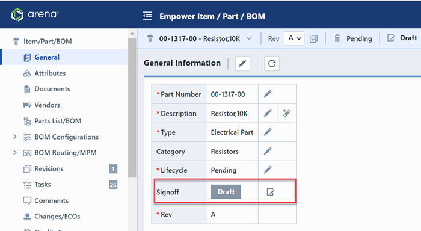Open Tasks in sidebar

point(43,185)
